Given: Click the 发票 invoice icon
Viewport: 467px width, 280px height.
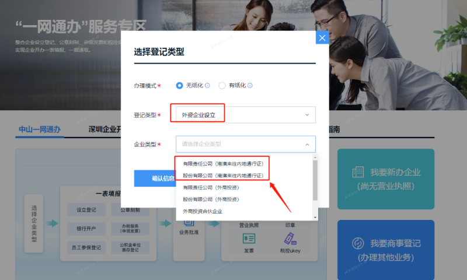Looking at the screenshot, I should point(249,239).
